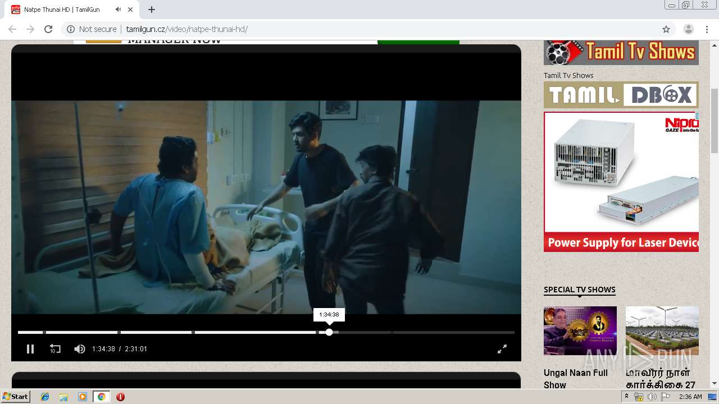Open system volume tray icon

click(x=652, y=397)
